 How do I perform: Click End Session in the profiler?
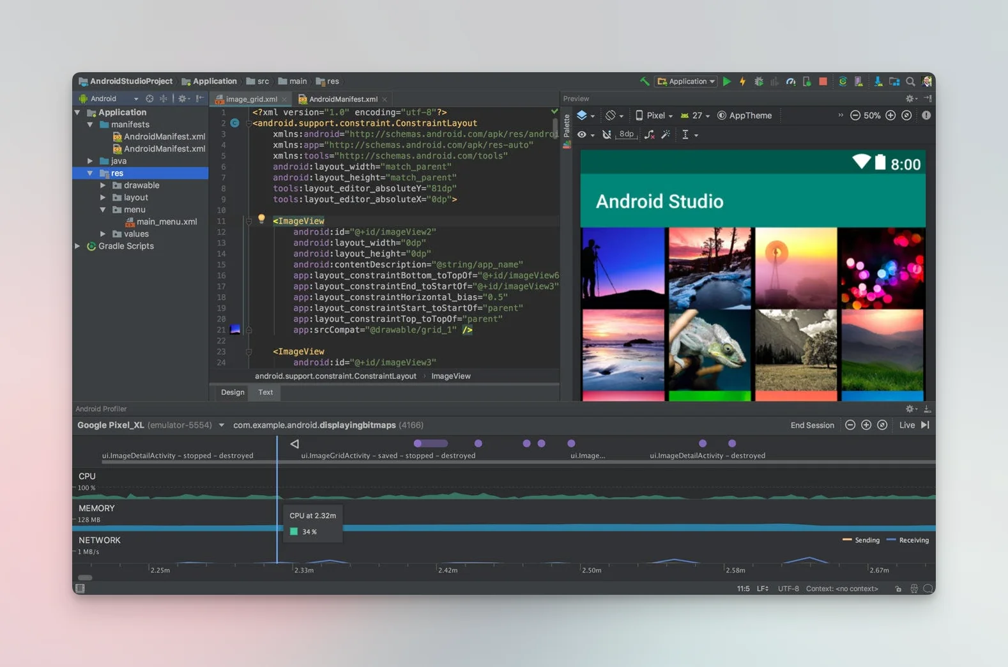812,425
